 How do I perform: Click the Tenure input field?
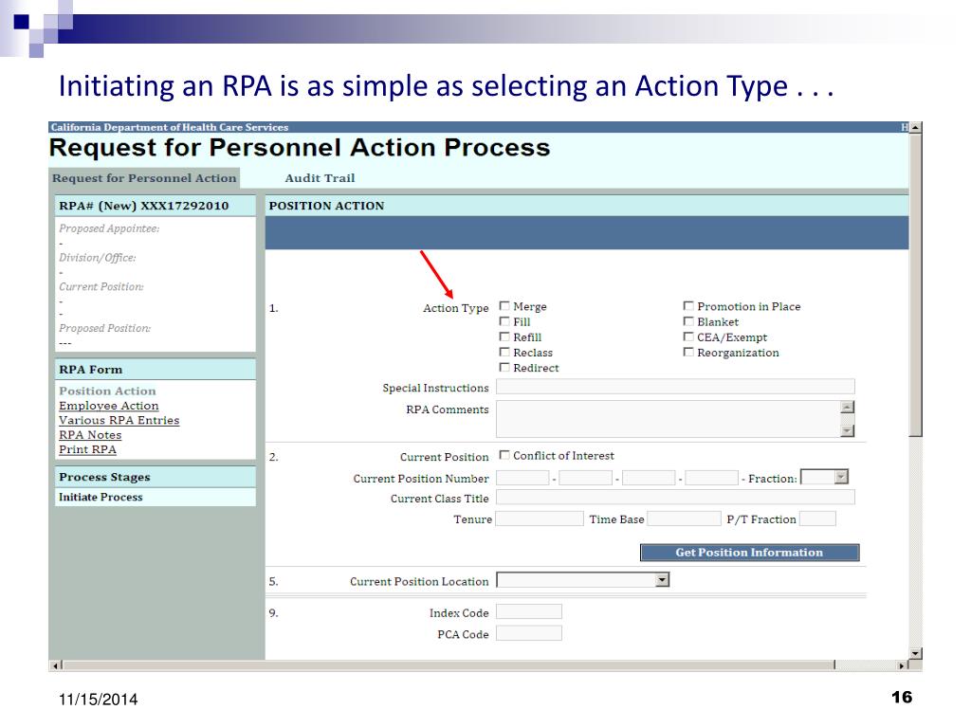point(540,519)
